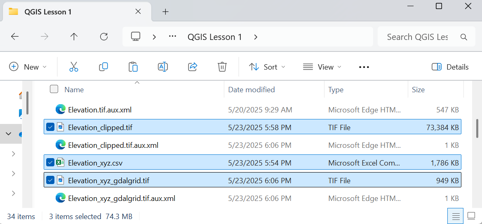Sort files by Date modified column
Screen dimensions: 482x224
coord(252,89)
